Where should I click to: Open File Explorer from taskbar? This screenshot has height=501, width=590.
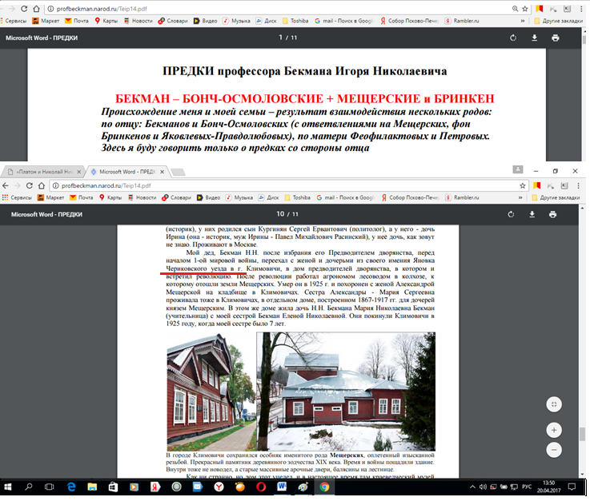click(x=92, y=487)
